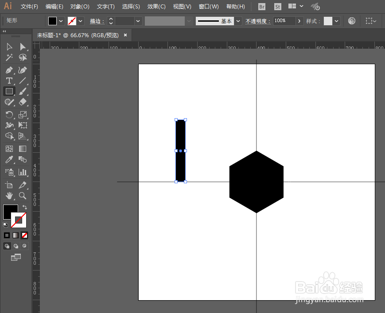Viewport: 385px width, 313px height.
Task: Open the 视图(V) menu
Action: point(182,7)
